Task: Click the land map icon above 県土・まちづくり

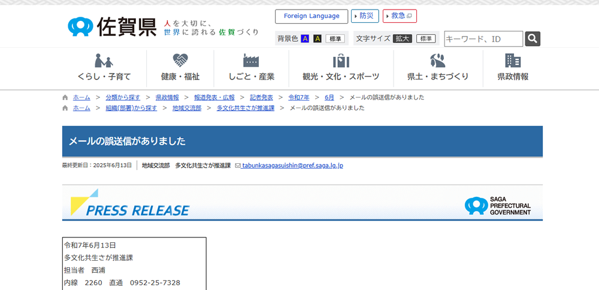Action: point(438,60)
